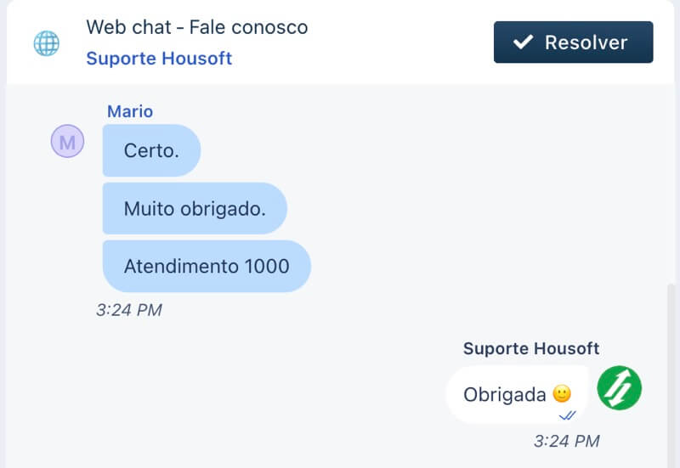
Task: Click the smiley emoji in Obrigada message
Action: pyautogui.click(x=561, y=394)
